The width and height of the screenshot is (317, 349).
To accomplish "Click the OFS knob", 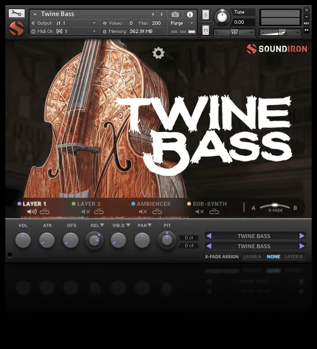I will [x=71, y=240].
